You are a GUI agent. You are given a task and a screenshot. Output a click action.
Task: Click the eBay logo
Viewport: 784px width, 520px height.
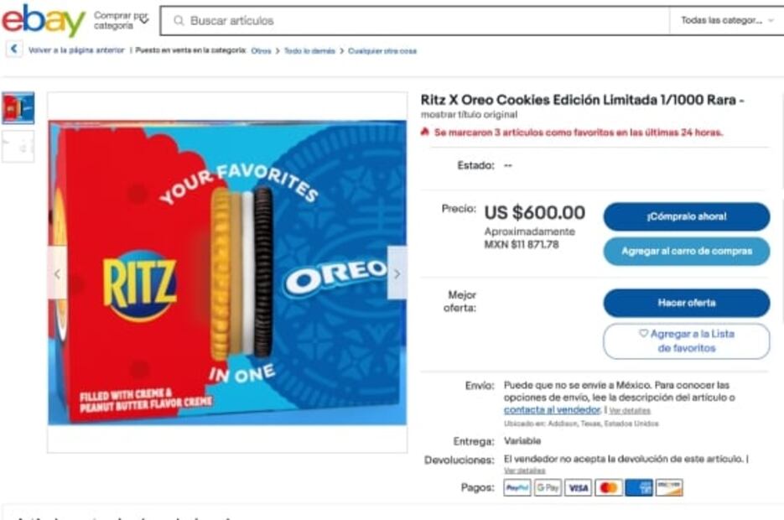(44, 20)
